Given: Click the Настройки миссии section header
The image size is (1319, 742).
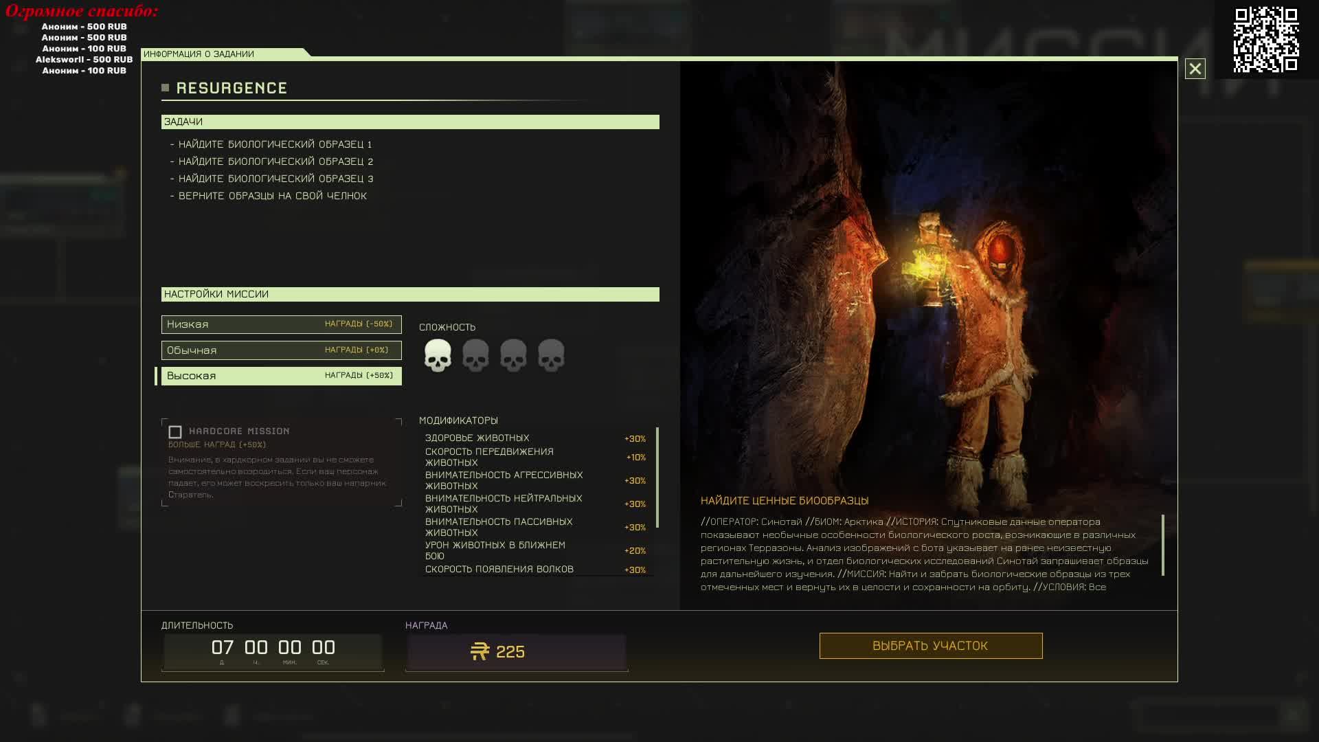Looking at the screenshot, I should point(410,294).
